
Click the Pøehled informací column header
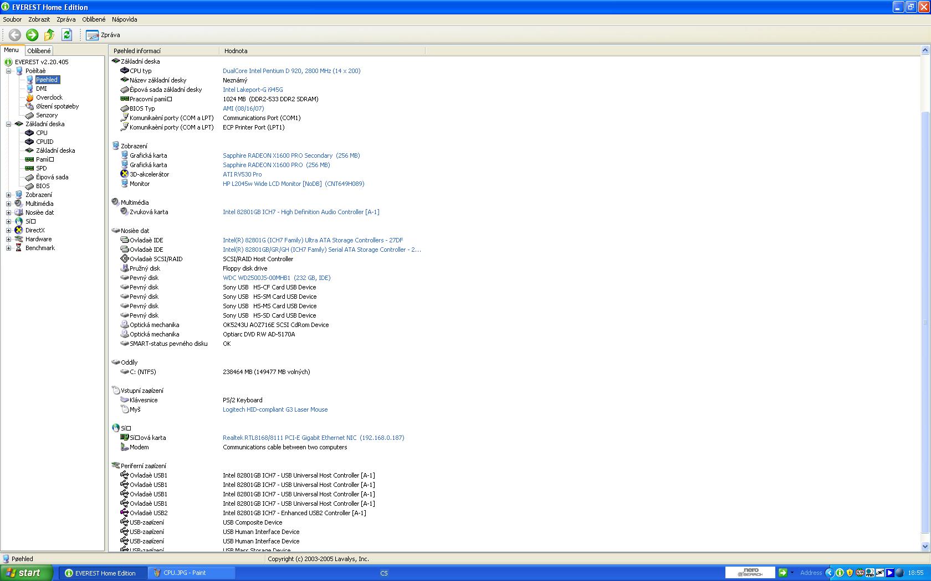164,51
